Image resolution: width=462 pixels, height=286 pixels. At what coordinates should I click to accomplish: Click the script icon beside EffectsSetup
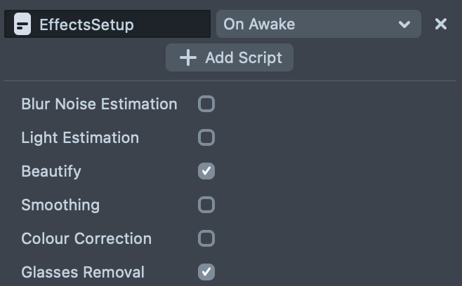click(x=22, y=25)
